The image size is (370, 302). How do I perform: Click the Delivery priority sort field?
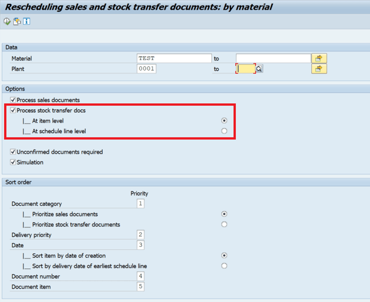point(141,235)
